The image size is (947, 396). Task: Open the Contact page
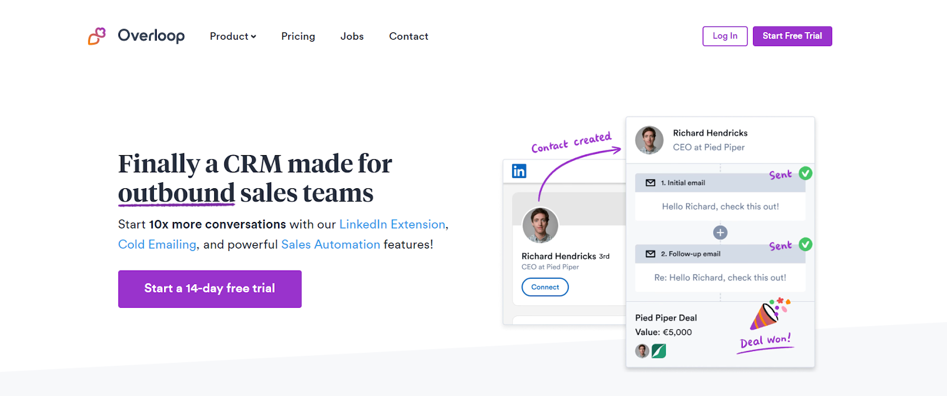point(409,36)
